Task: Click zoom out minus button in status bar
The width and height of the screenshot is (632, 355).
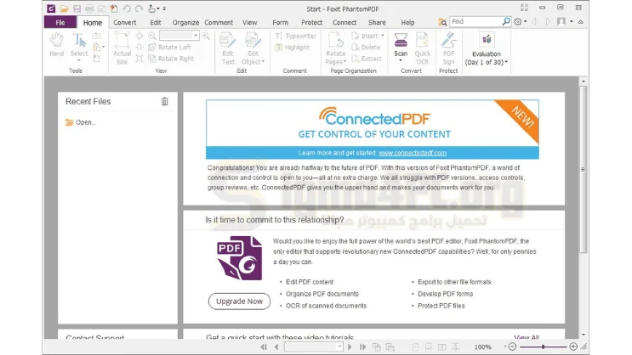Action: tap(512, 347)
